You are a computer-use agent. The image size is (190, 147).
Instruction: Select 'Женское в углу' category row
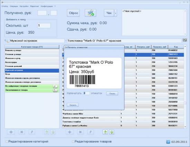click(x=32, y=59)
